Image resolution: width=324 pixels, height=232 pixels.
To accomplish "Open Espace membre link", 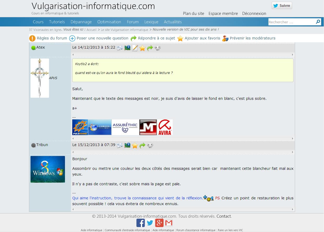I will coord(223,13).
